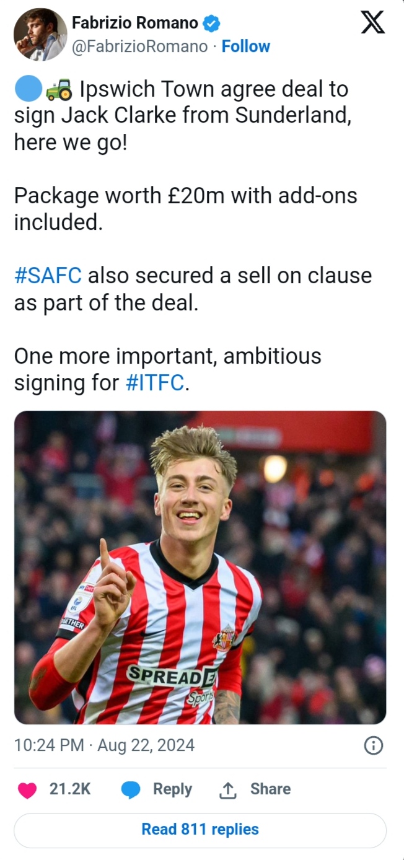
Task: Click the blue verified badge
Action: pyautogui.click(x=212, y=24)
